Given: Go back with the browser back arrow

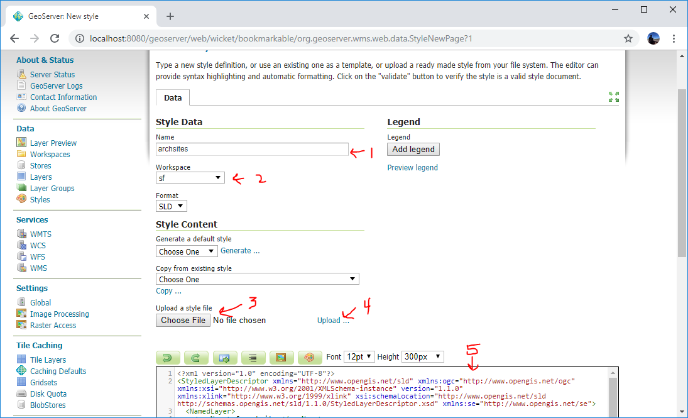Looking at the screenshot, I should click(14, 38).
